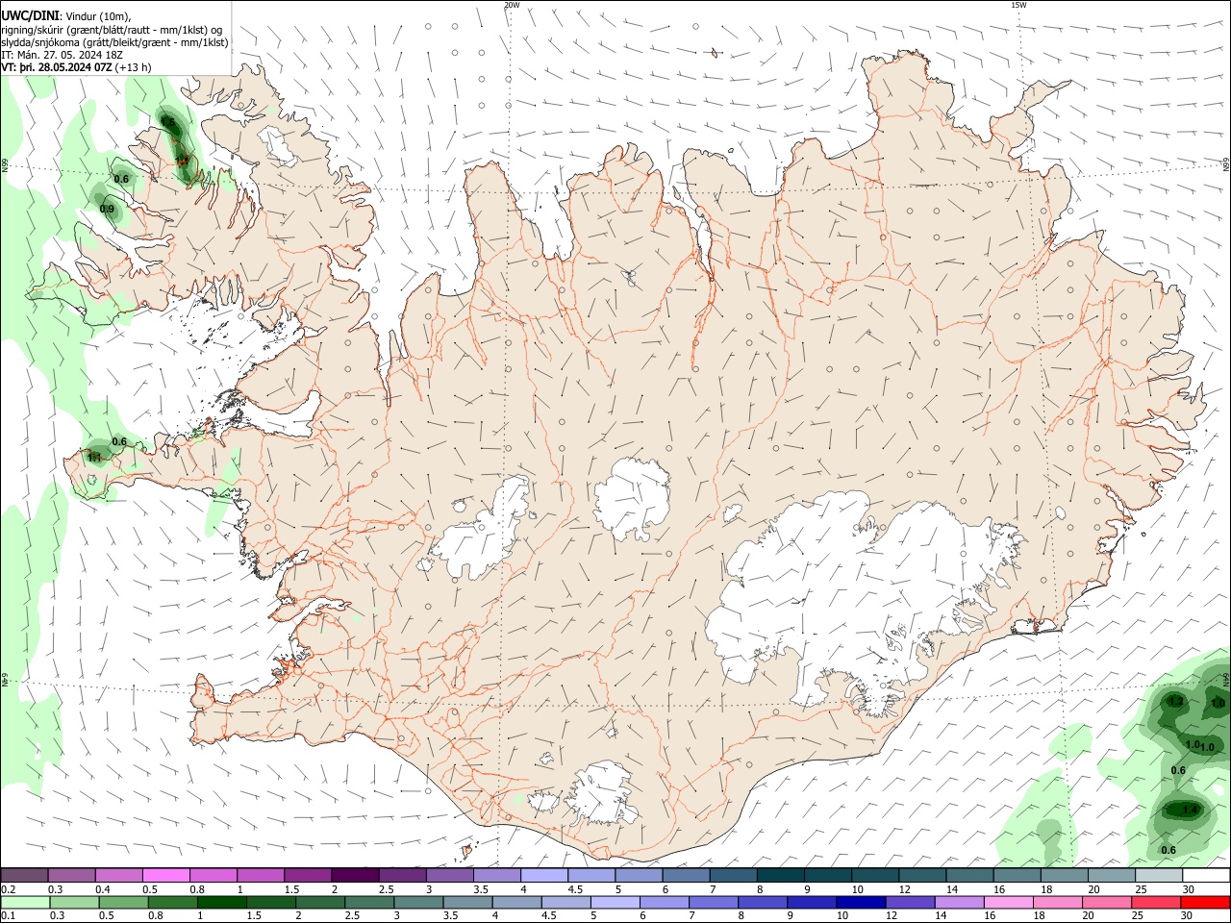Click the 1.4 precipitation label in southeast sea

[1190, 811]
